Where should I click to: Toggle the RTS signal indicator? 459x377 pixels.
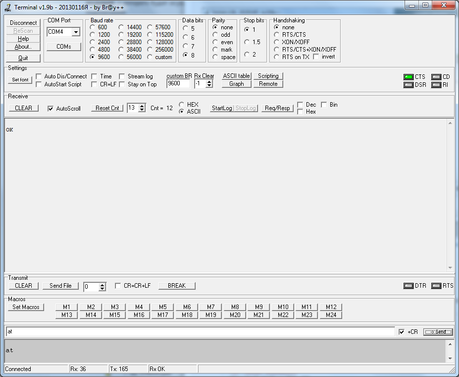coord(436,286)
